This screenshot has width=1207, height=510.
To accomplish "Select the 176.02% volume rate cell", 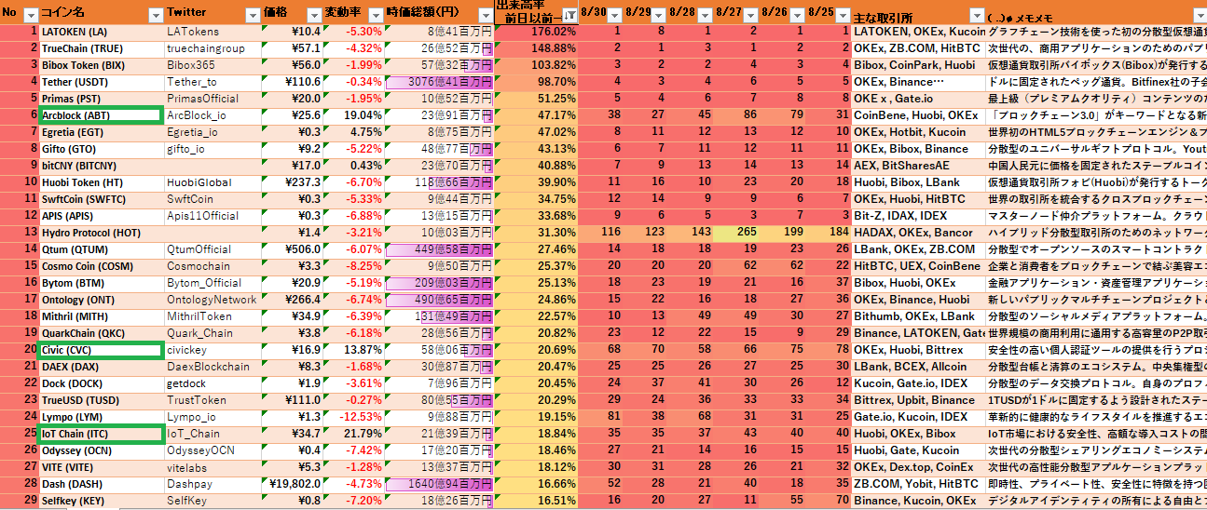I will point(537,32).
